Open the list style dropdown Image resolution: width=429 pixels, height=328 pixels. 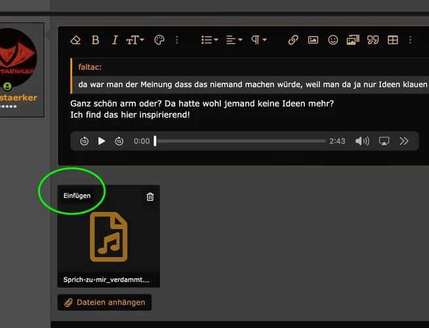[209, 40]
